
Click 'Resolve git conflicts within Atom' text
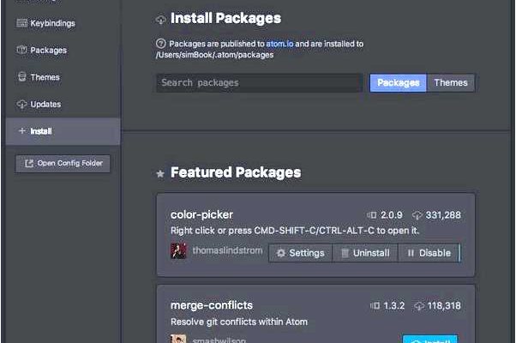(x=239, y=322)
